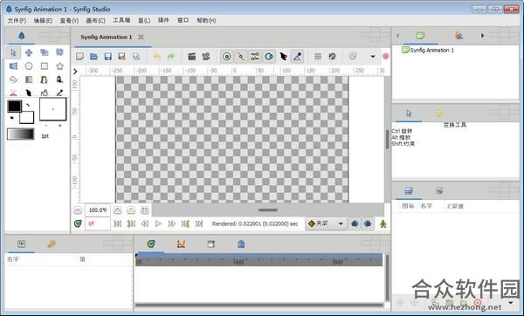Click the Preview camera icon
The width and height of the screenshot is (524, 316).
[x=206, y=57]
